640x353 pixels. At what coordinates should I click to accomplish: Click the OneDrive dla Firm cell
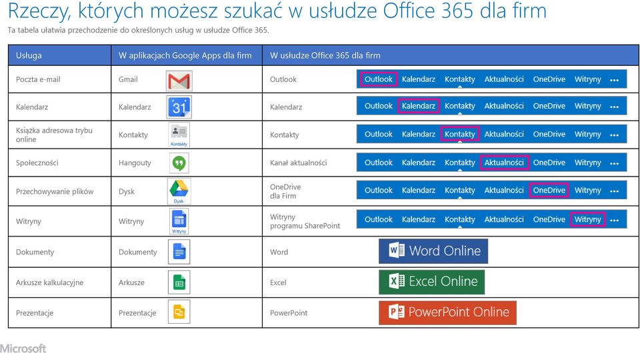point(285,191)
